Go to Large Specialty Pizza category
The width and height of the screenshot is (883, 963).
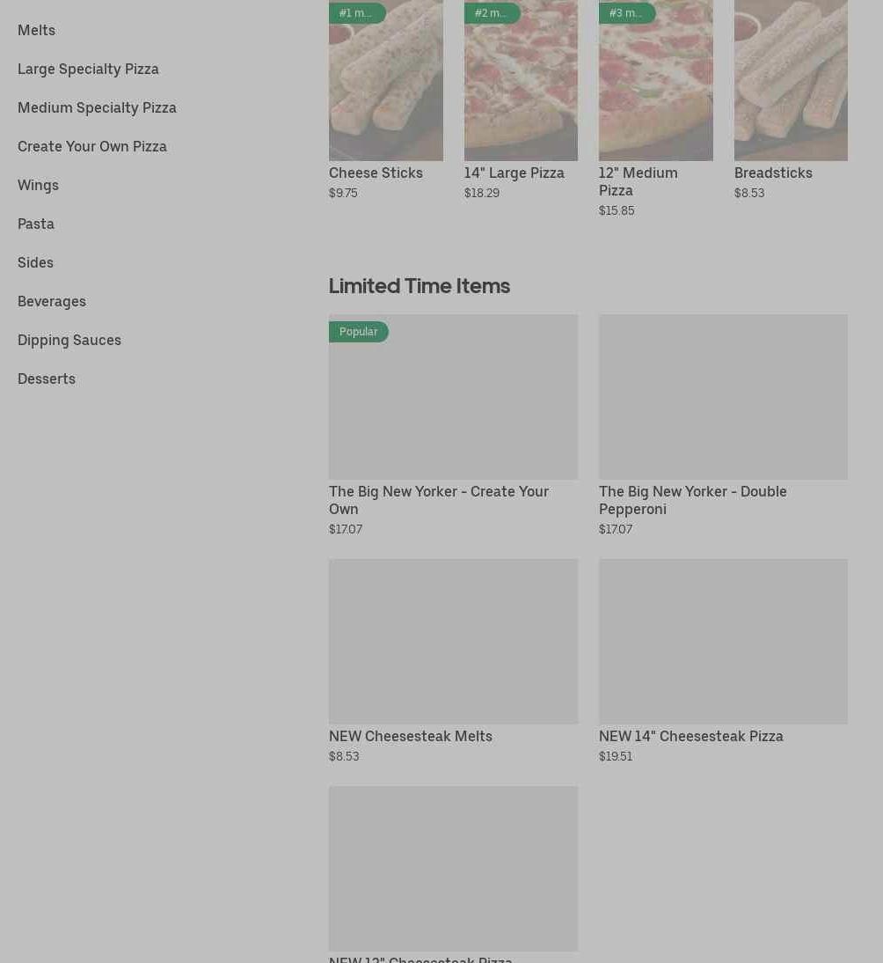click(x=88, y=69)
